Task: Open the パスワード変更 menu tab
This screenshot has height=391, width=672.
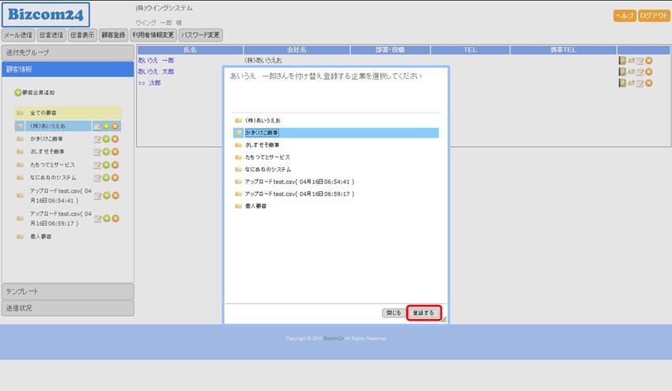Action: click(201, 35)
